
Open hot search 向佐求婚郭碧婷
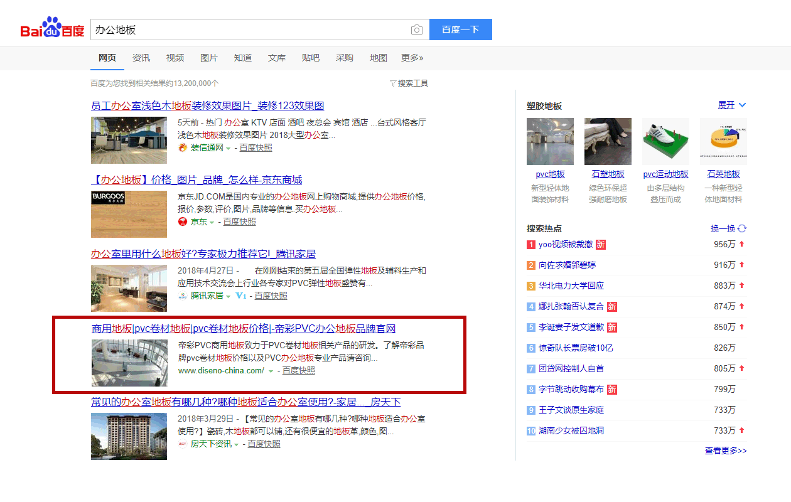pyautogui.click(x=568, y=265)
